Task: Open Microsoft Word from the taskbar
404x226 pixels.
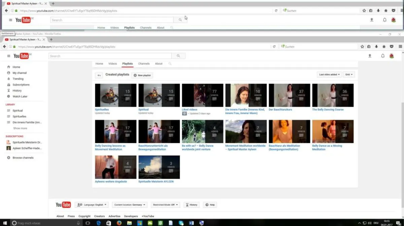Action: tap(191, 223)
